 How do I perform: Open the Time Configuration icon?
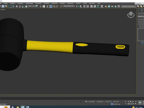click(136, 104)
